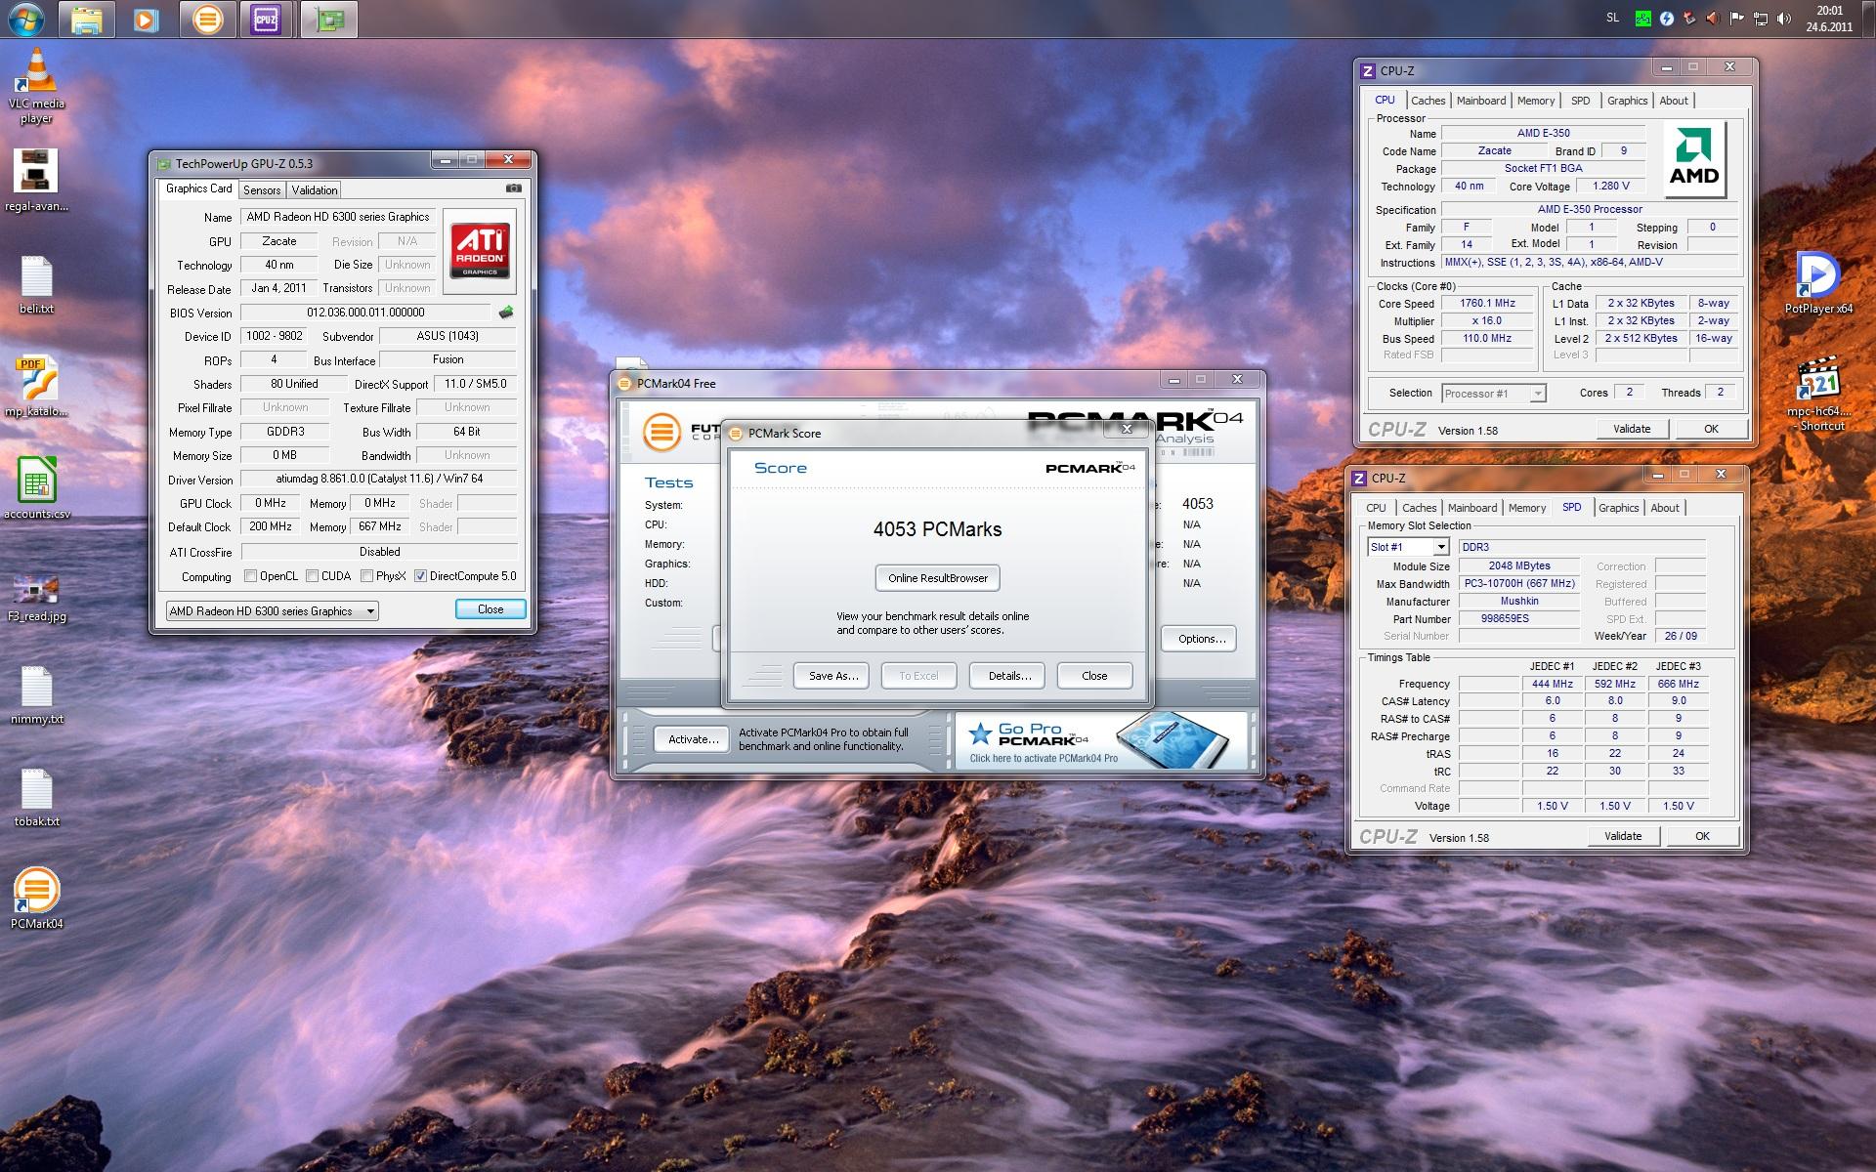Open Mainboard tab in upper CPU-Z window

pyautogui.click(x=1481, y=101)
